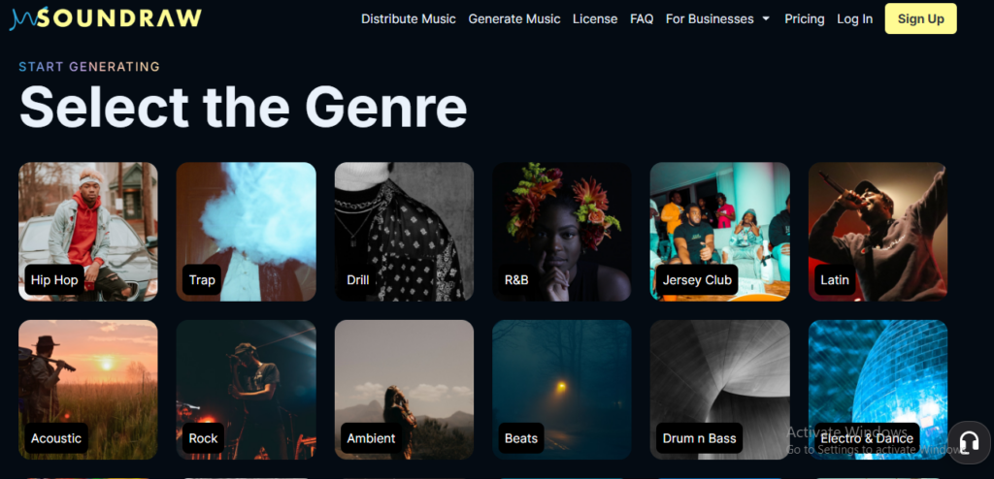Go to Generate Music page

tap(514, 19)
